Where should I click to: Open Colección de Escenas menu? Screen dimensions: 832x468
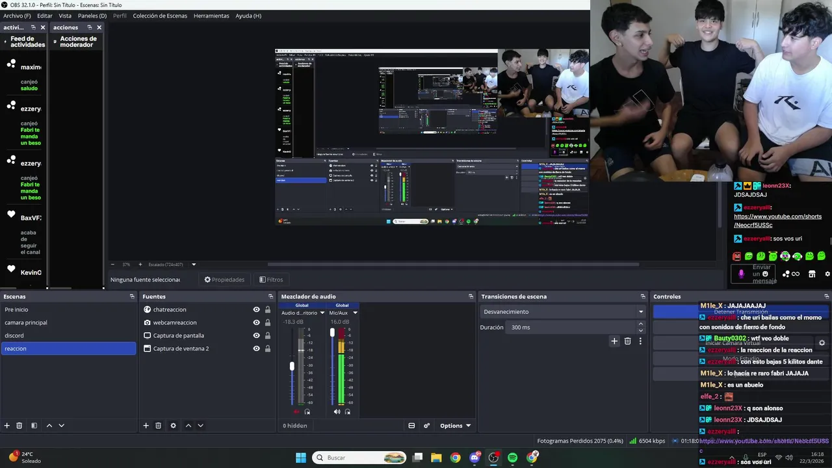coord(160,16)
